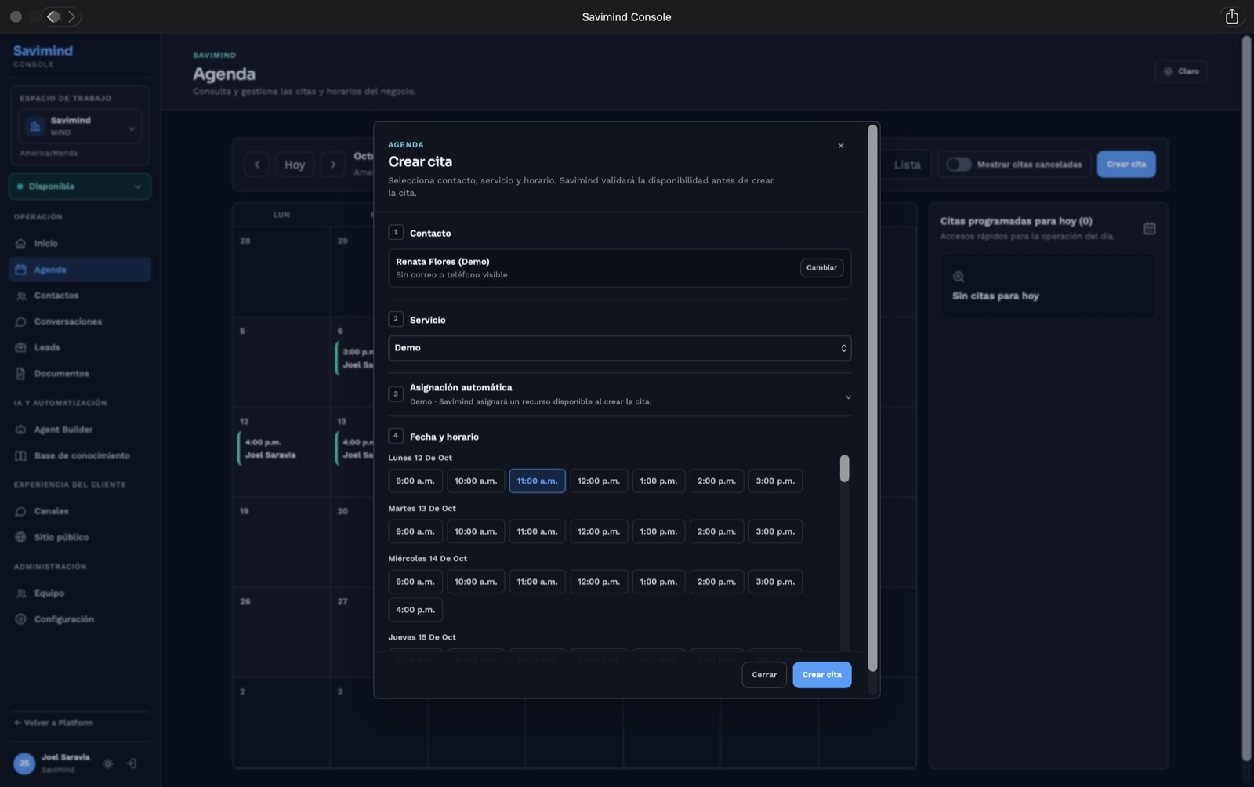Click the Hoy button in Agenda
1254x787 pixels.
point(295,165)
